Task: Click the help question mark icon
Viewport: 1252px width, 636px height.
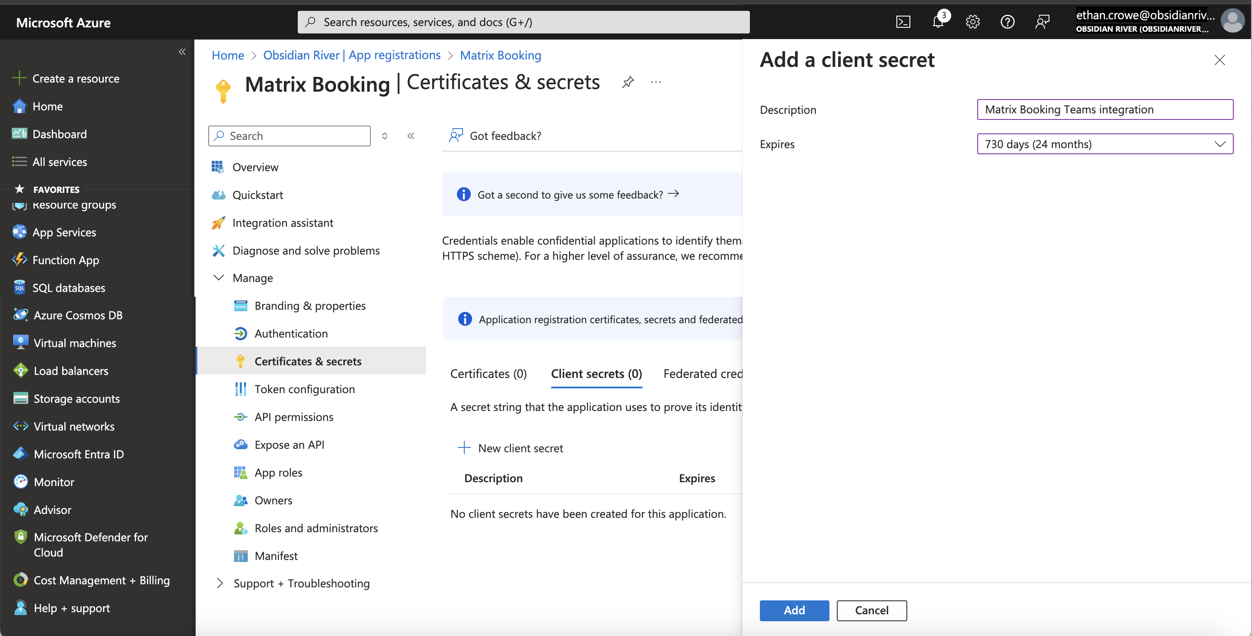Action: pyautogui.click(x=1007, y=22)
